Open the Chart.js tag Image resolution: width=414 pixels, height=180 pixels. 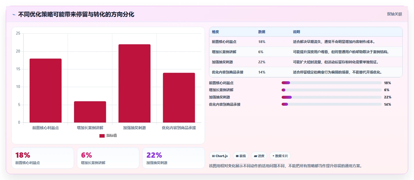220,156
